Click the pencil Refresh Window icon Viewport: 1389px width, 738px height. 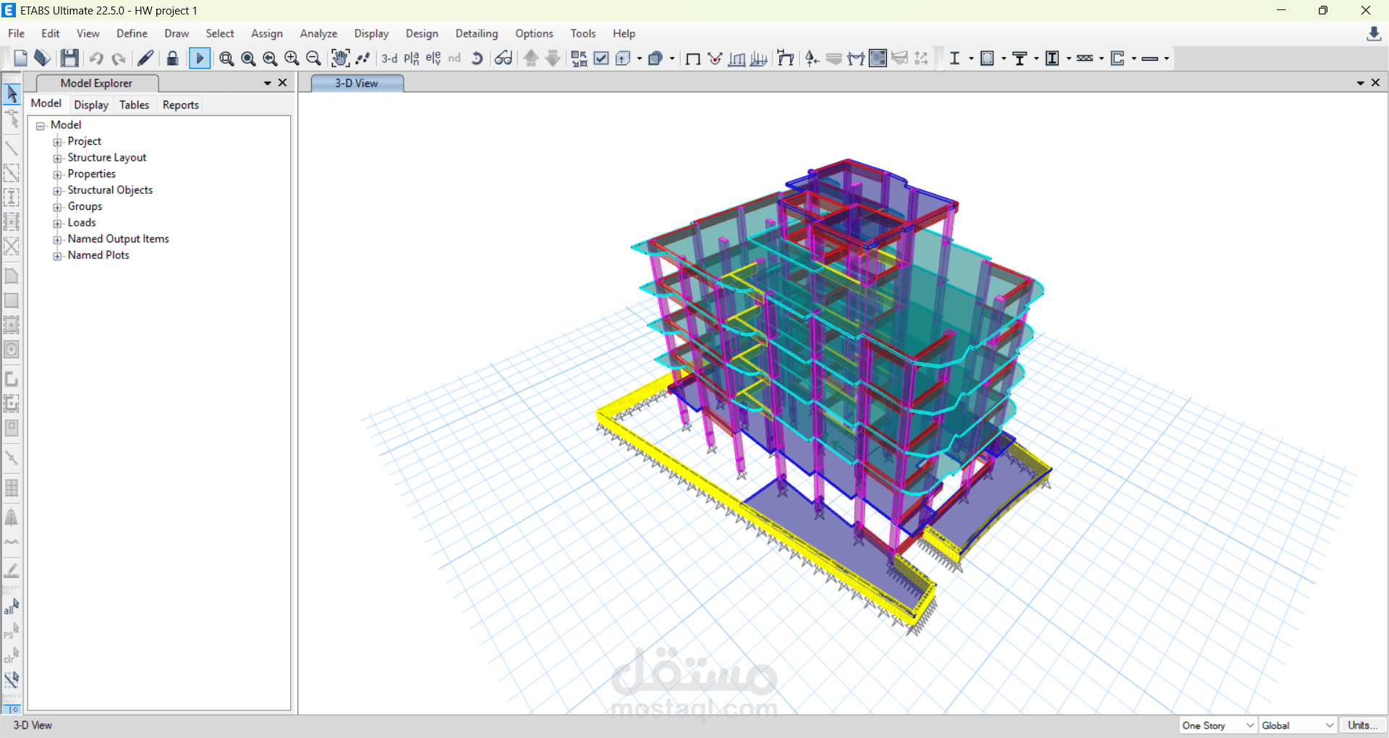click(145, 59)
